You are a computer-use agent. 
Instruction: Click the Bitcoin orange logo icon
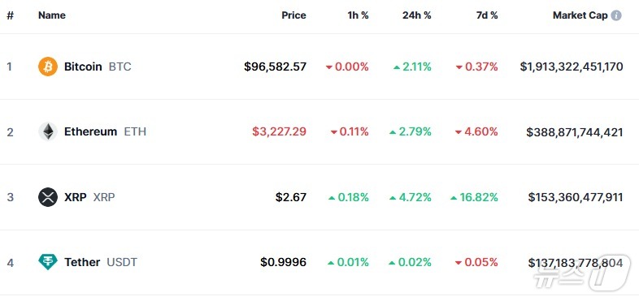48,67
